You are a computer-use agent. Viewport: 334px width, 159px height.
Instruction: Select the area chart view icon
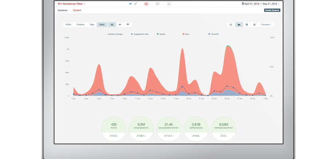click(x=239, y=25)
